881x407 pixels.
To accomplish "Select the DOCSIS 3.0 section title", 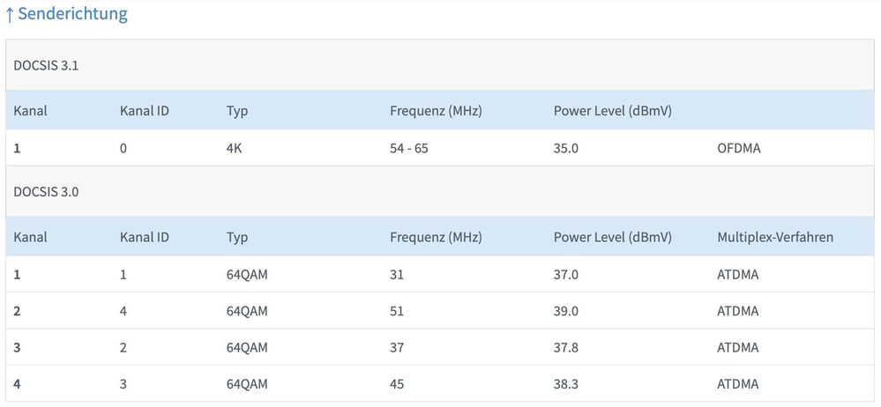I will (47, 191).
